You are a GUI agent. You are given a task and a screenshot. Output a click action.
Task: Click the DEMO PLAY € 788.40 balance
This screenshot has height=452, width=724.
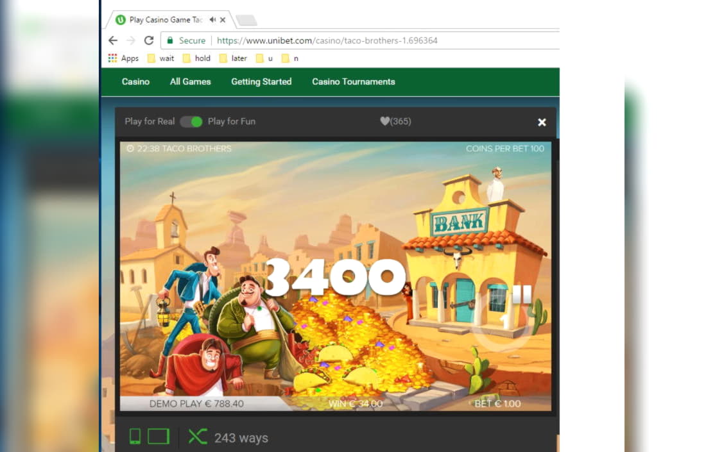pyautogui.click(x=196, y=403)
